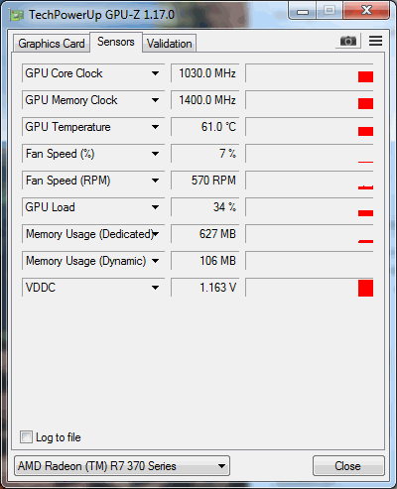Open the GPU Load sensor dropdown

pos(155,207)
